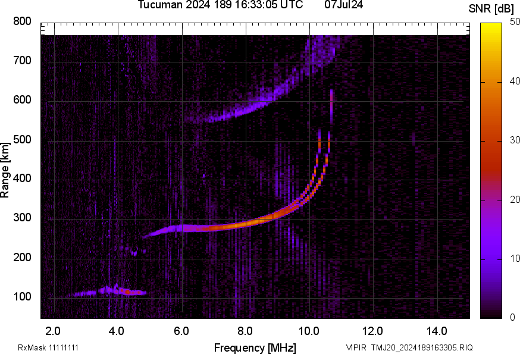This screenshot has width=520, height=354.
Task: Click the colorbar tick label "10"
Action: pyautogui.click(x=515, y=258)
